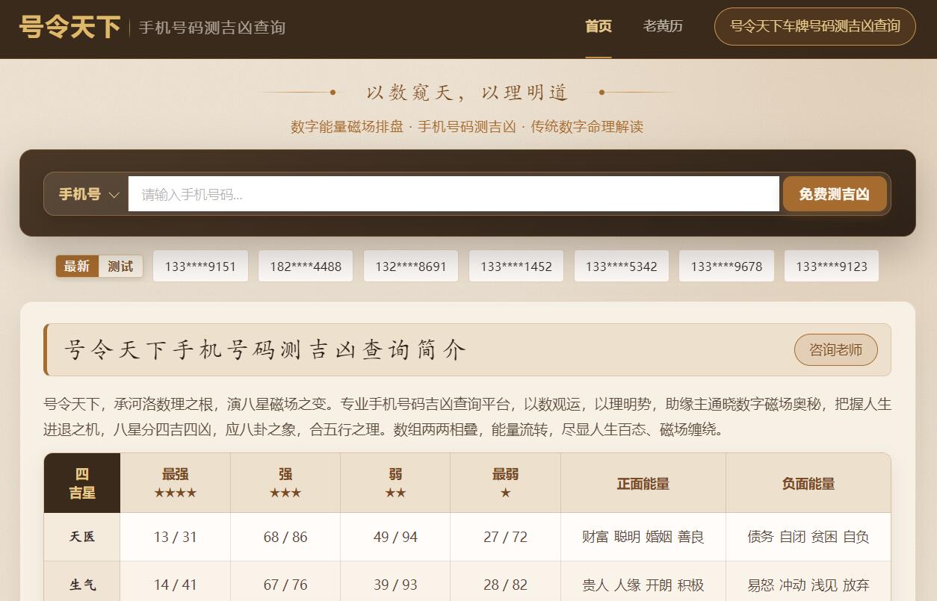
Task: Click the 咨询老师 button
Action: pyautogui.click(x=835, y=349)
